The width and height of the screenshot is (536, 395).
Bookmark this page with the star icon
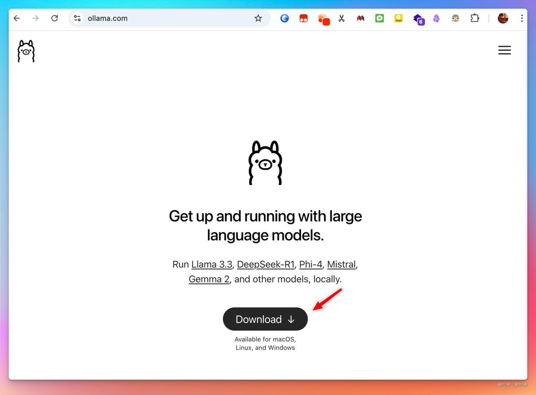(x=258, y=18)
